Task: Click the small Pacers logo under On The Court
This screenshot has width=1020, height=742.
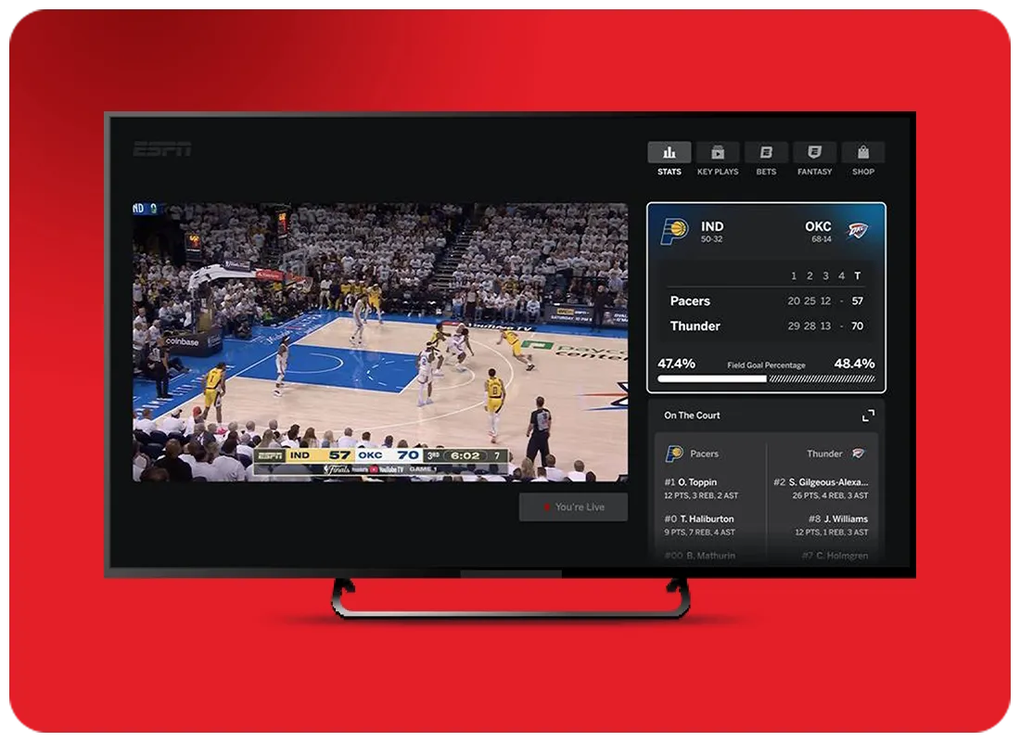Action: 674,454
